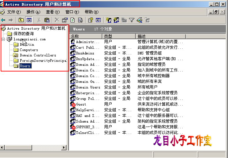This screenshot has height=158, width=228.
Task: Click the description 所有域用户
Action: pos(147,87)
